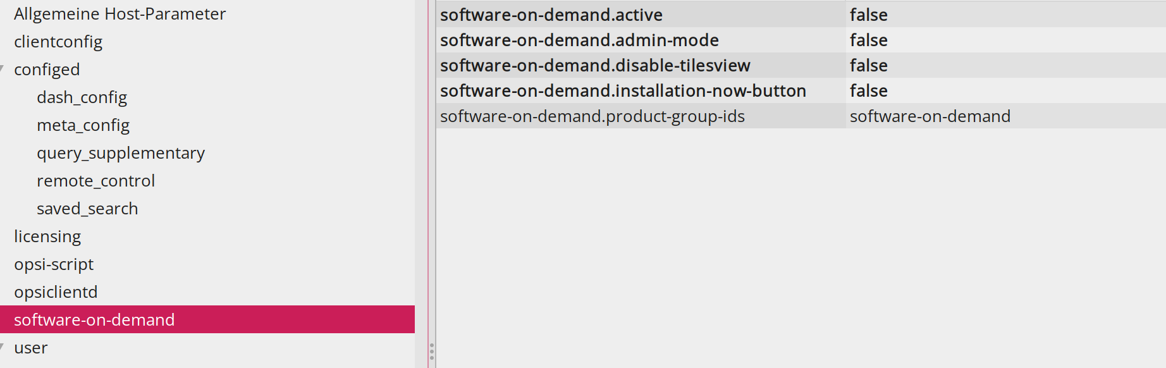Open remote_control parameters
The width and height of the screenshot is (1166, 368).
[97, 180]
